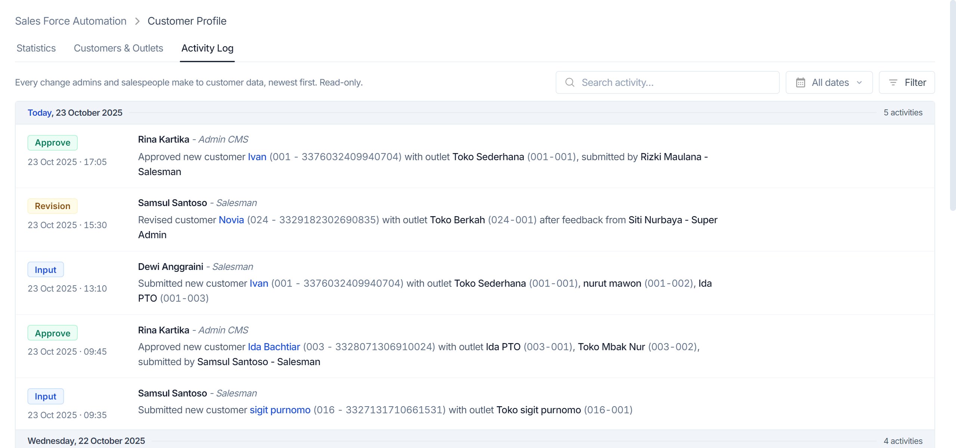956x448 pixels.
Task: Click 'nurut mawon' outlet name
Action: click(612, 283)
